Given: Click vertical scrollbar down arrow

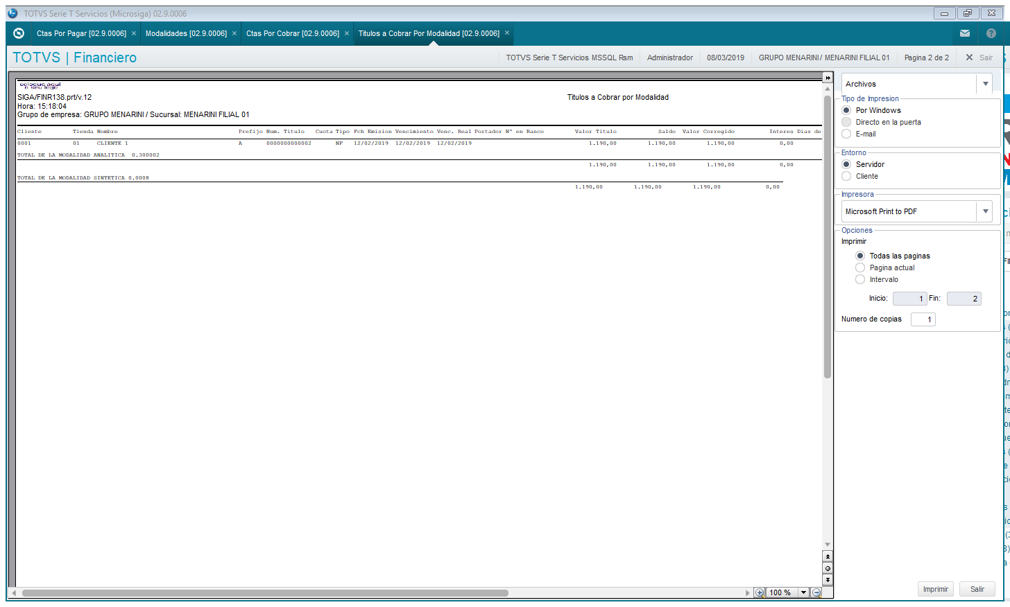Looking at the screenshot, I should click(x=828, y=545).
